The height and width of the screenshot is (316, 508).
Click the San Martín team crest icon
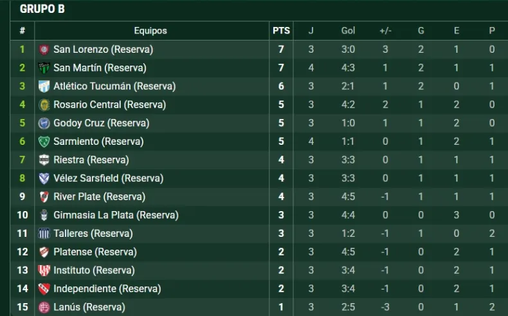tap(44, 68)
